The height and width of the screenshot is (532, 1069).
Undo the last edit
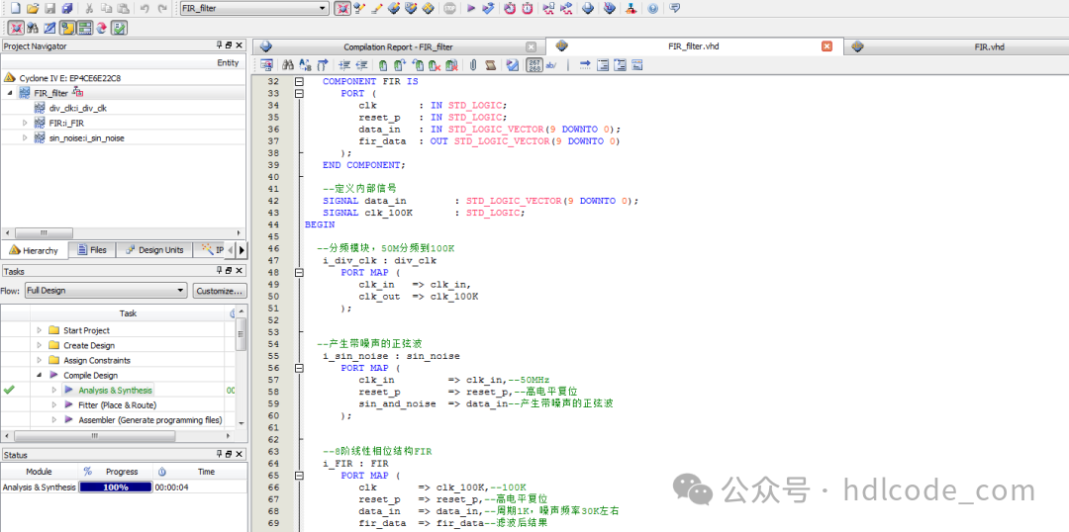coord(144,9)
